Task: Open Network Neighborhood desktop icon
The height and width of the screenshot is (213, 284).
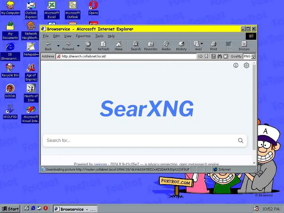Action: click(31, 31)
